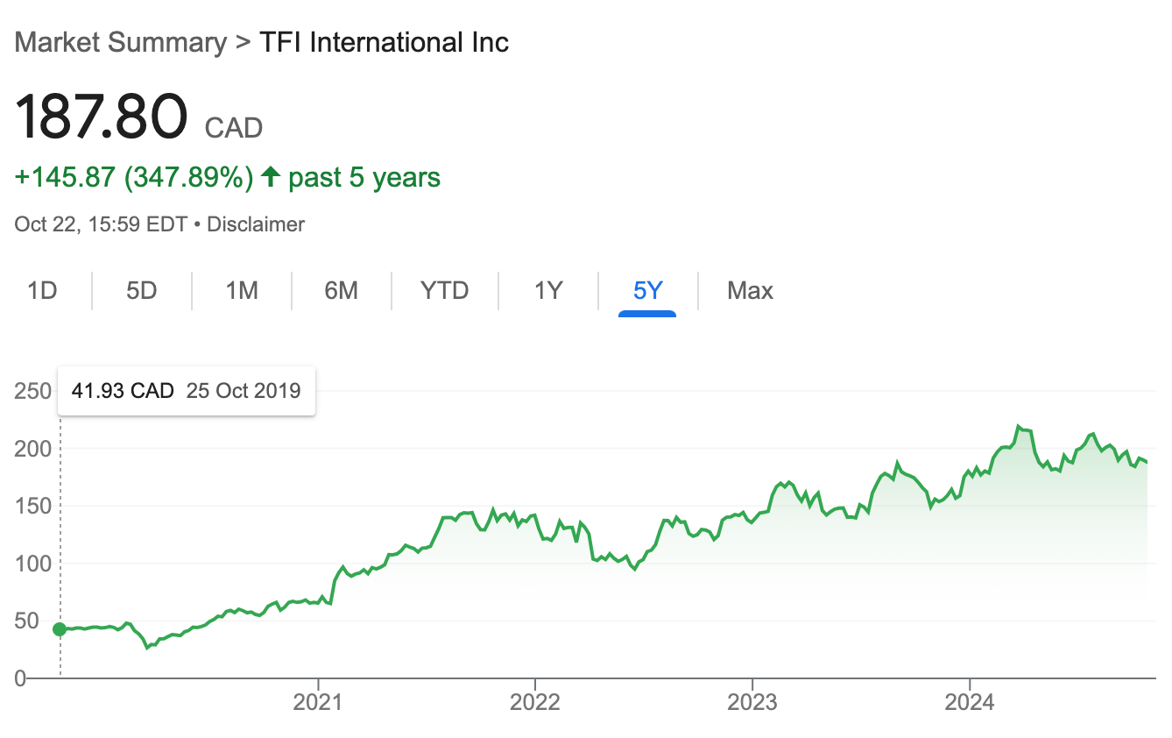Click the 2023 x-axis year label
1172x738 pixels.
(752, 703)
